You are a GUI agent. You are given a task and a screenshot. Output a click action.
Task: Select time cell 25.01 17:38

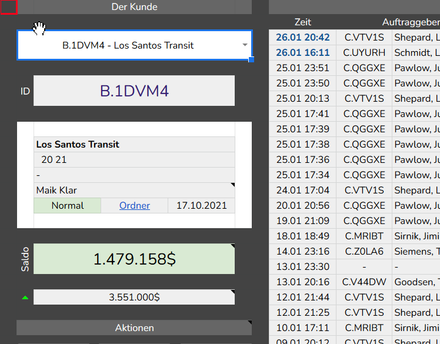coord(302,144)
